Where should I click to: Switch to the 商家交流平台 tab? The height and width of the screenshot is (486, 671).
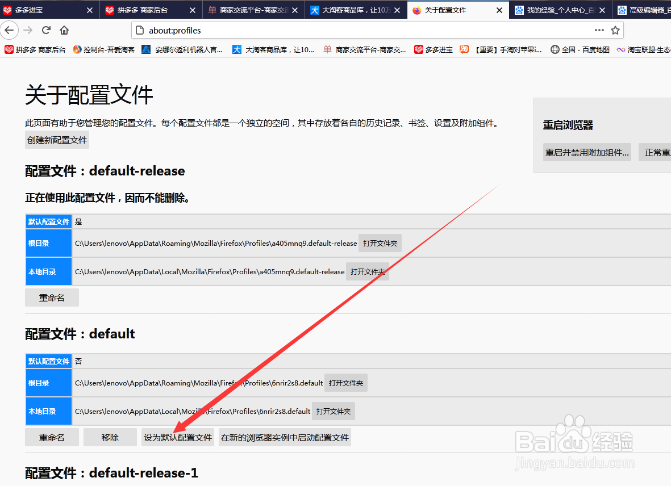click(x=250, y=10)
